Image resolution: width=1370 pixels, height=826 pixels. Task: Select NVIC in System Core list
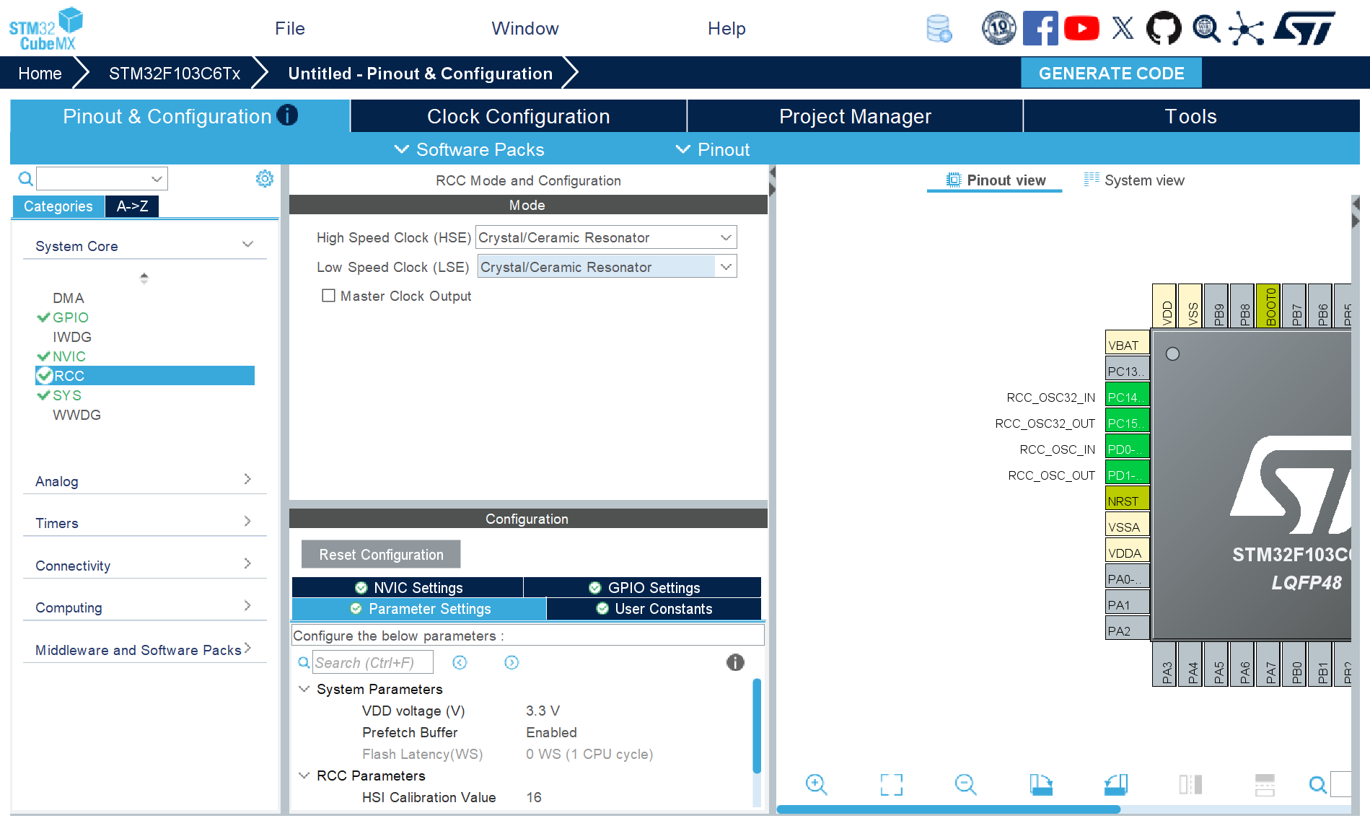click(69, 356)
